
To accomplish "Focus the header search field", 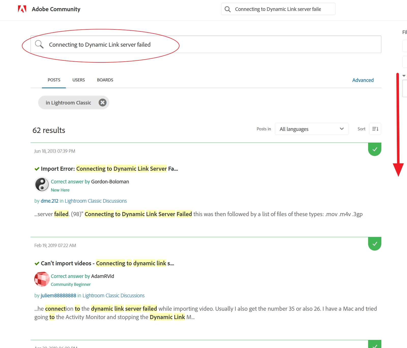I will pos(278,9).
